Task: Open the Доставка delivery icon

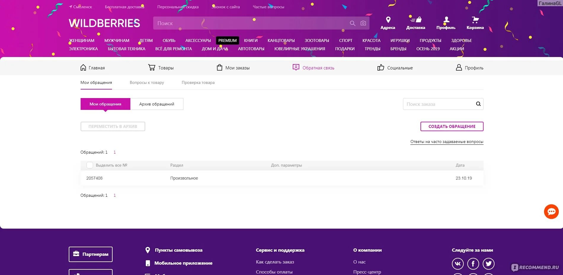Action: tap(416, 20)
